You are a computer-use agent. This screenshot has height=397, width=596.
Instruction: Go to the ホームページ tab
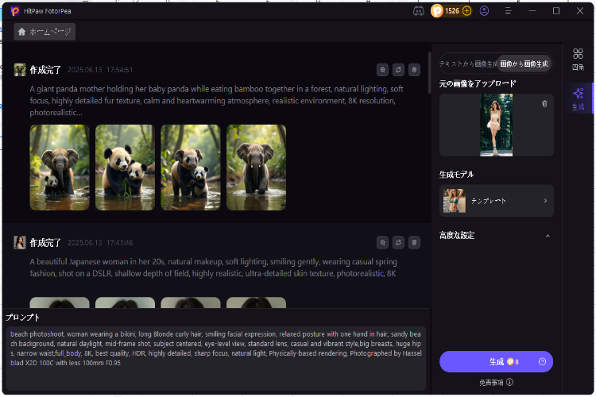click(45, 32)
